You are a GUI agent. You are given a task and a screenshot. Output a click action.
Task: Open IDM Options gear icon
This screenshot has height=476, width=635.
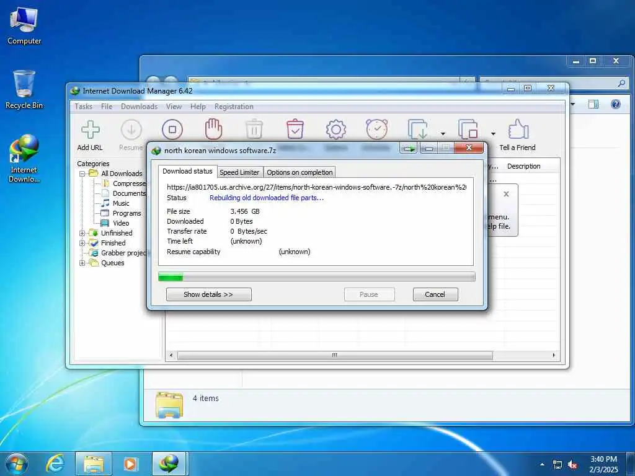[335, 130]
